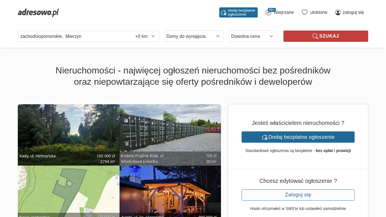
Task: Expand the +0 km distance dropdown
Action: [145, 36]
